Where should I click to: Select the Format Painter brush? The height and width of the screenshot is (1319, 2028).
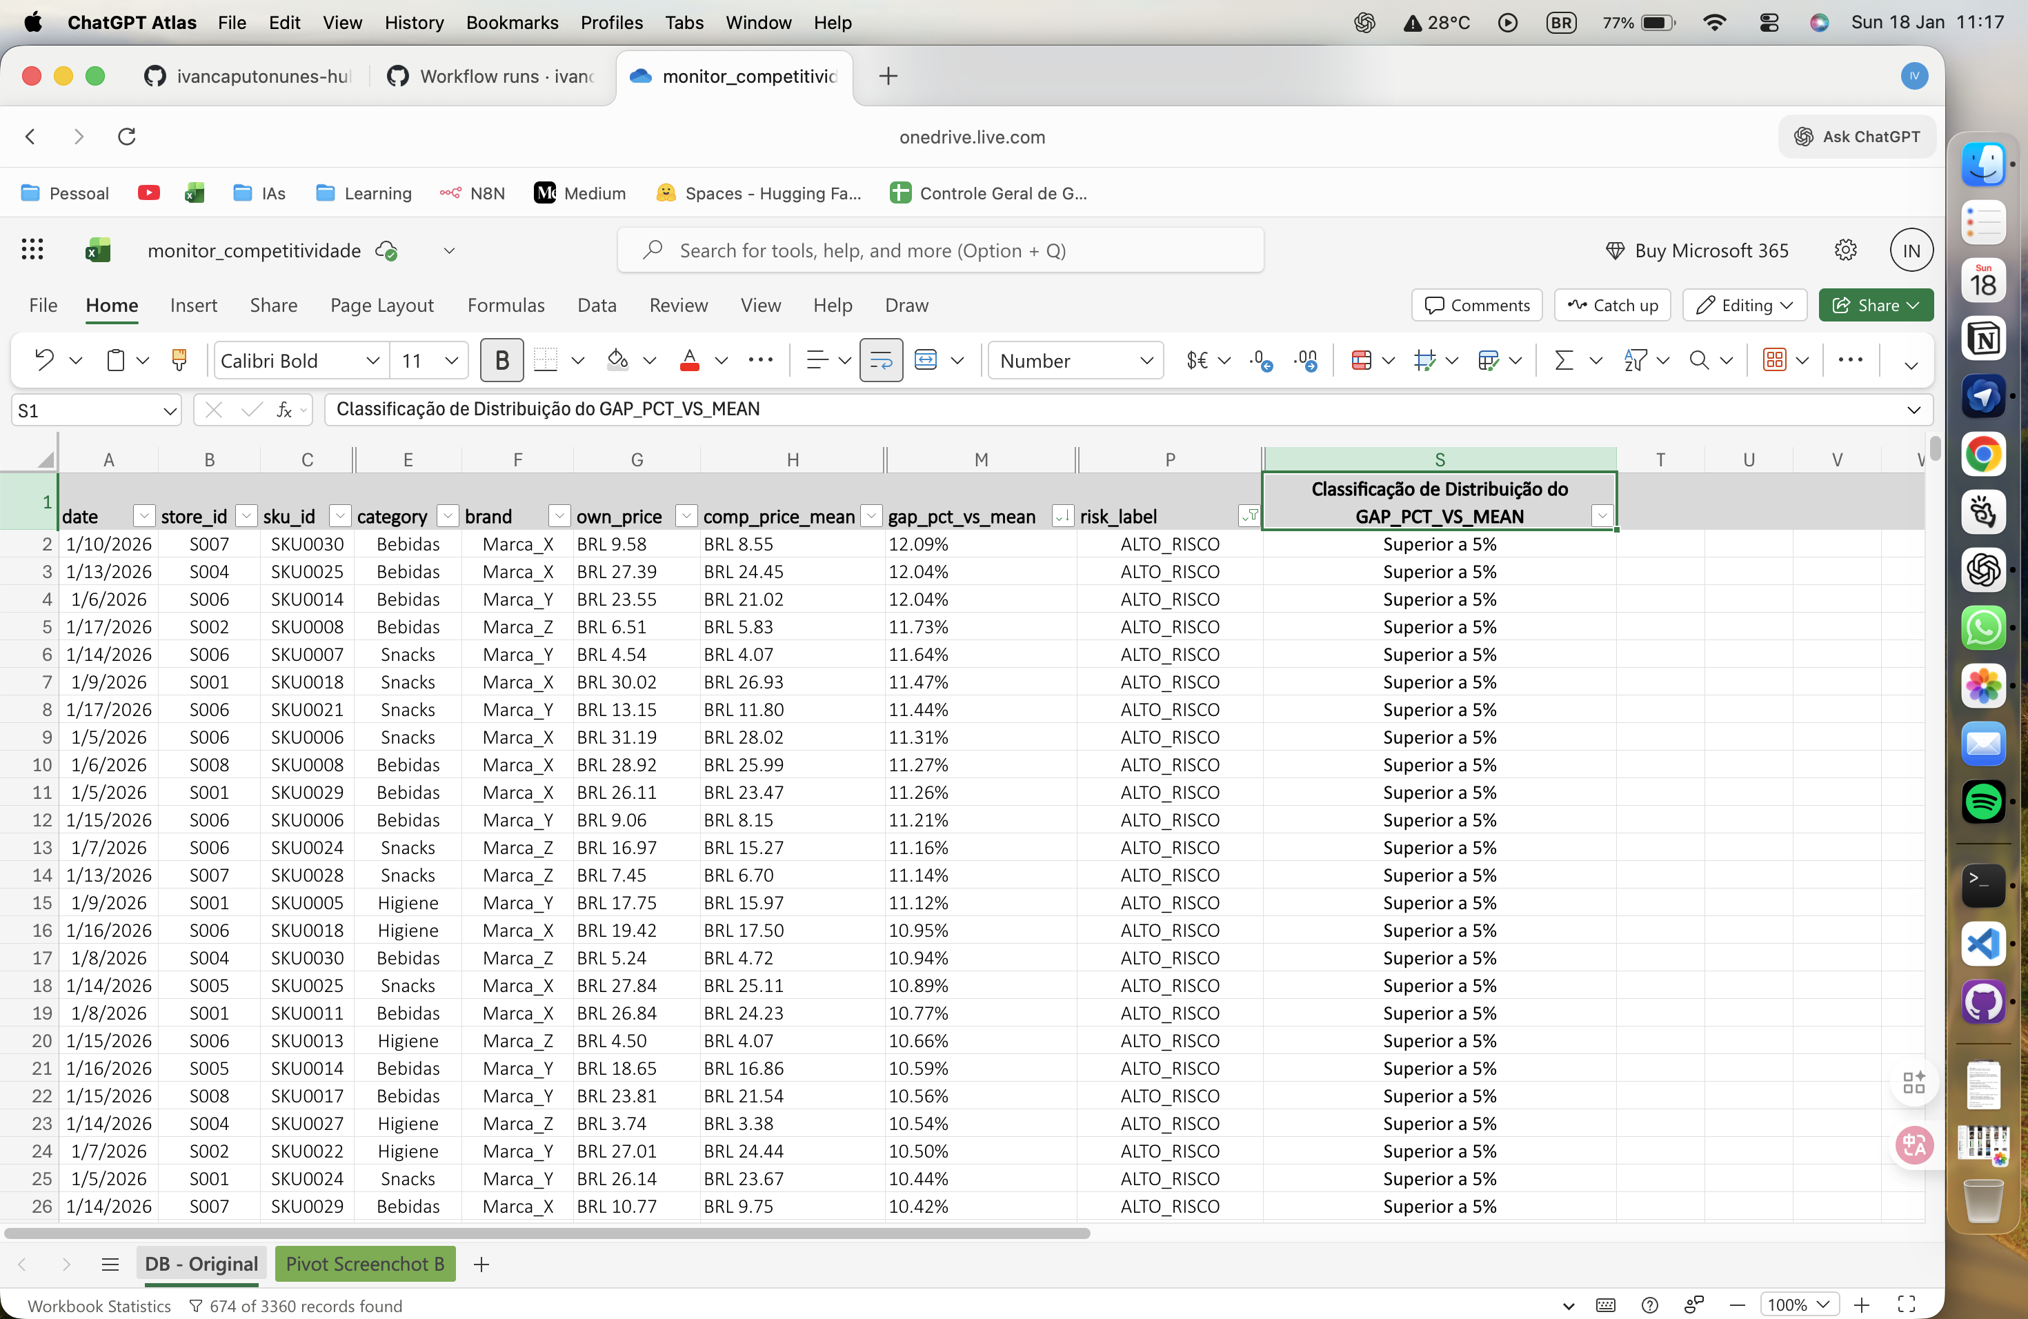click(x=179, y=360)
